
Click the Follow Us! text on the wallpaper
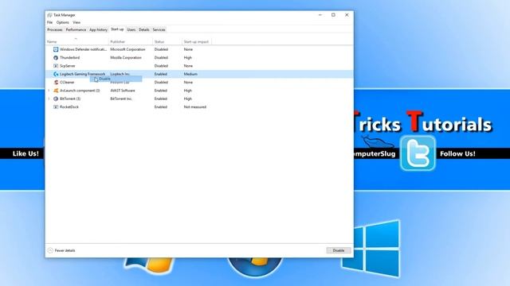click(457, 153)
